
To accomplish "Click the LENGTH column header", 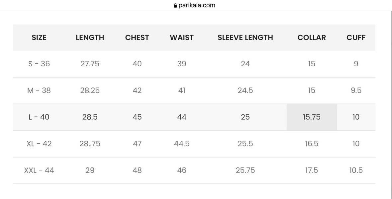I will pos(90,37).
